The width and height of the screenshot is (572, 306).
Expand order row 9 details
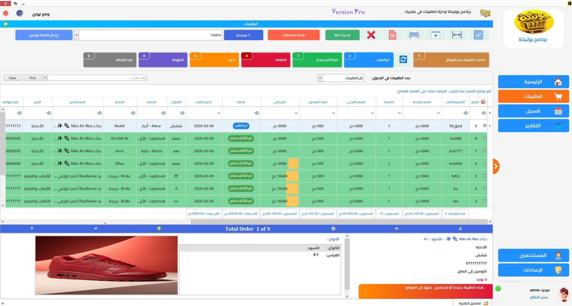coord(485,126)
